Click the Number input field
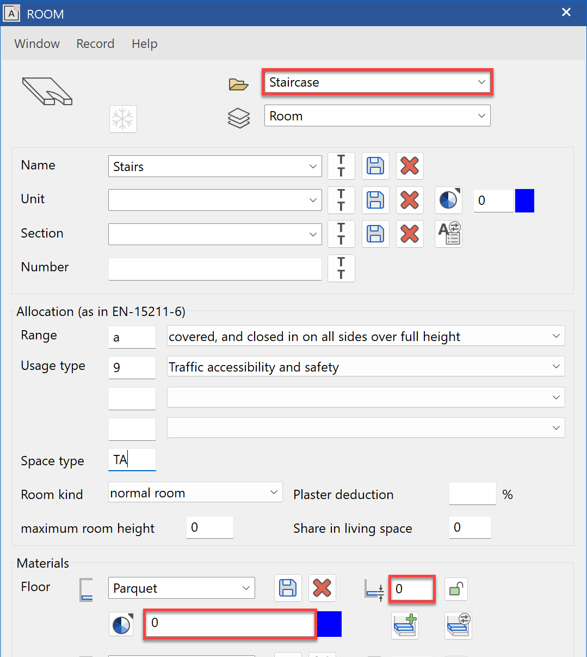Image resolution: width=587 pixels, height=657 pixels. [215, 269]
